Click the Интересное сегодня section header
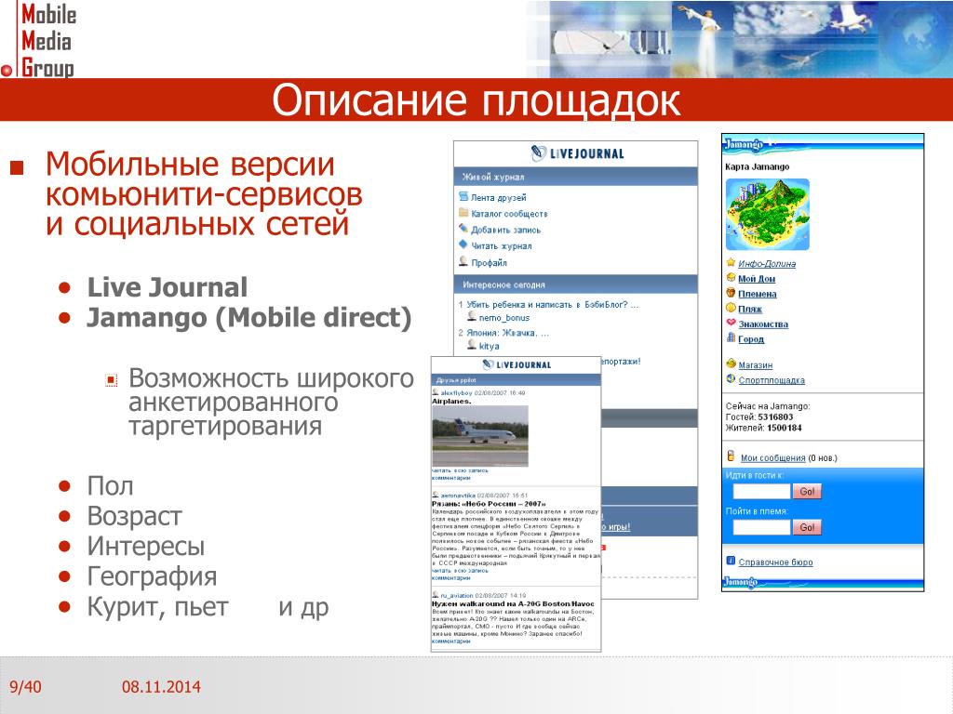953x714 pixels. pyautogui.click(x=575, y=284)
